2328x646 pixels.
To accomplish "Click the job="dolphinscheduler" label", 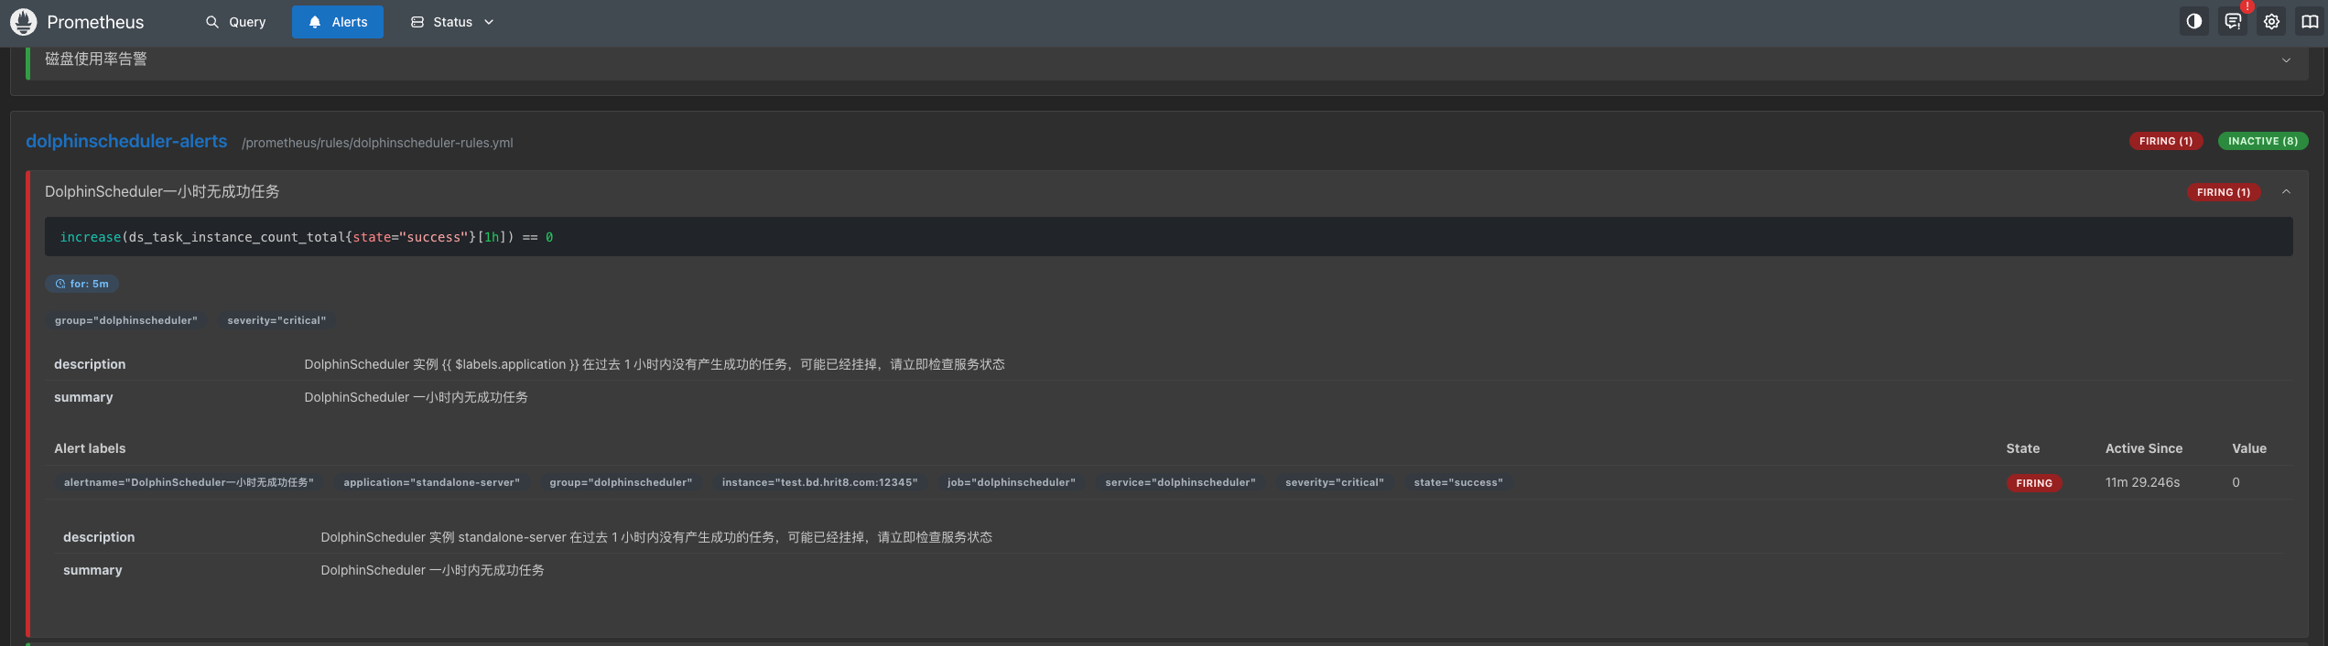I will (x=1012, y=482).
